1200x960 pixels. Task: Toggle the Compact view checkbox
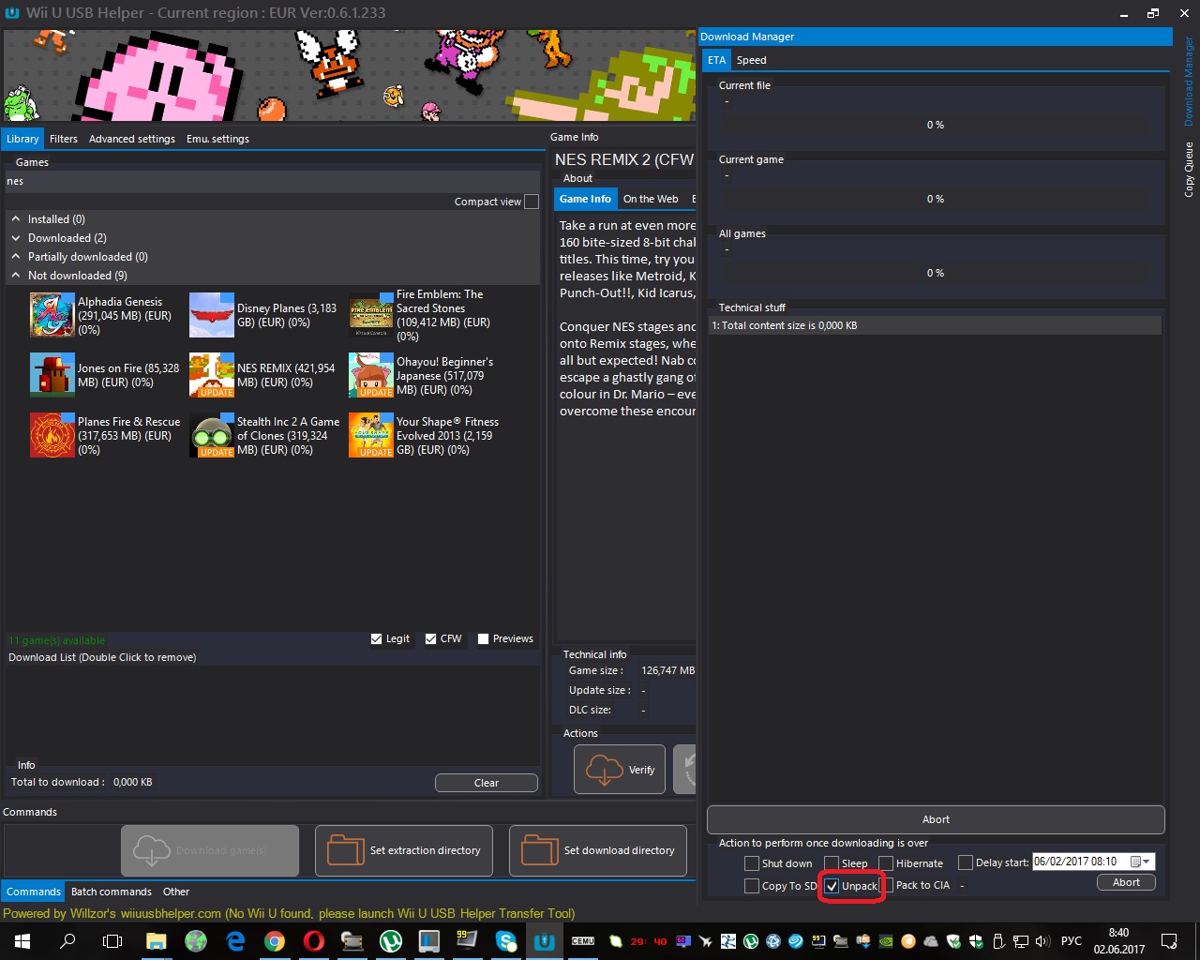point(532,202)
